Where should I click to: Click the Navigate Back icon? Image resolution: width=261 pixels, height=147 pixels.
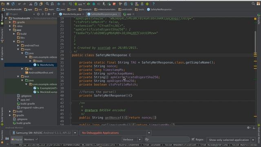[59, 4]
